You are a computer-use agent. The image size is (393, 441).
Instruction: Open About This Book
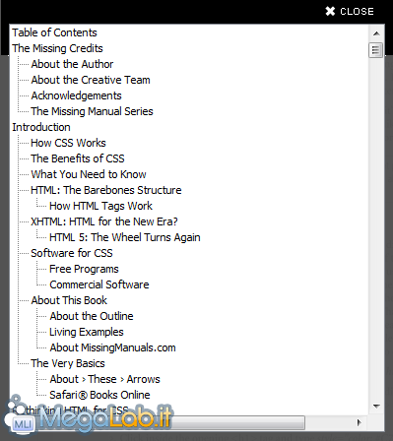[69, 300]
